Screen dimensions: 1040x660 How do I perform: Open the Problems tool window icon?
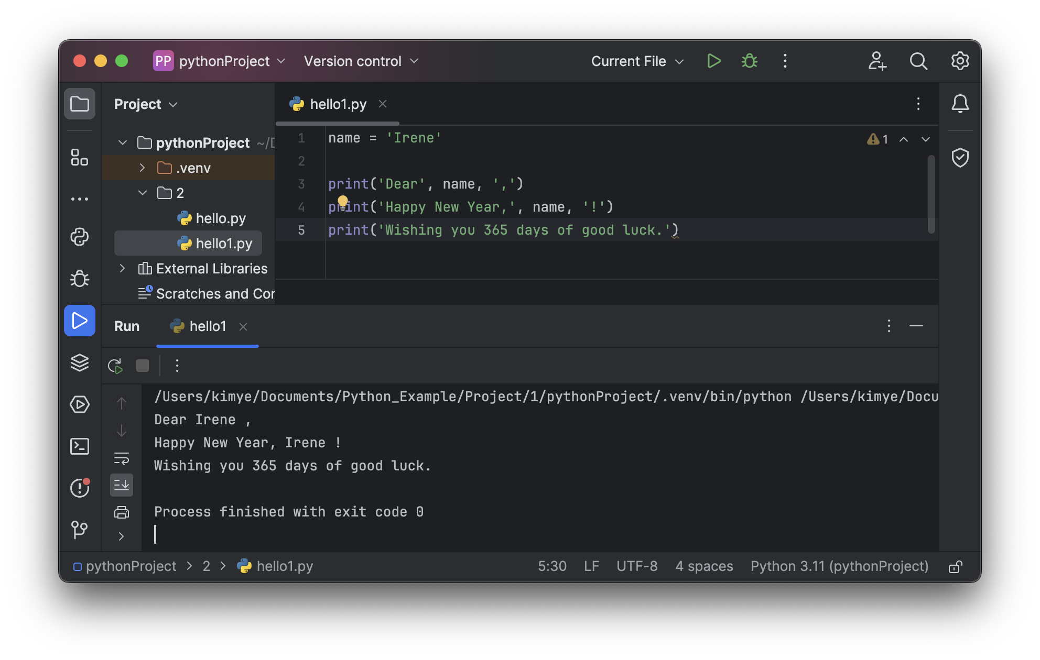tap(80, 488)
